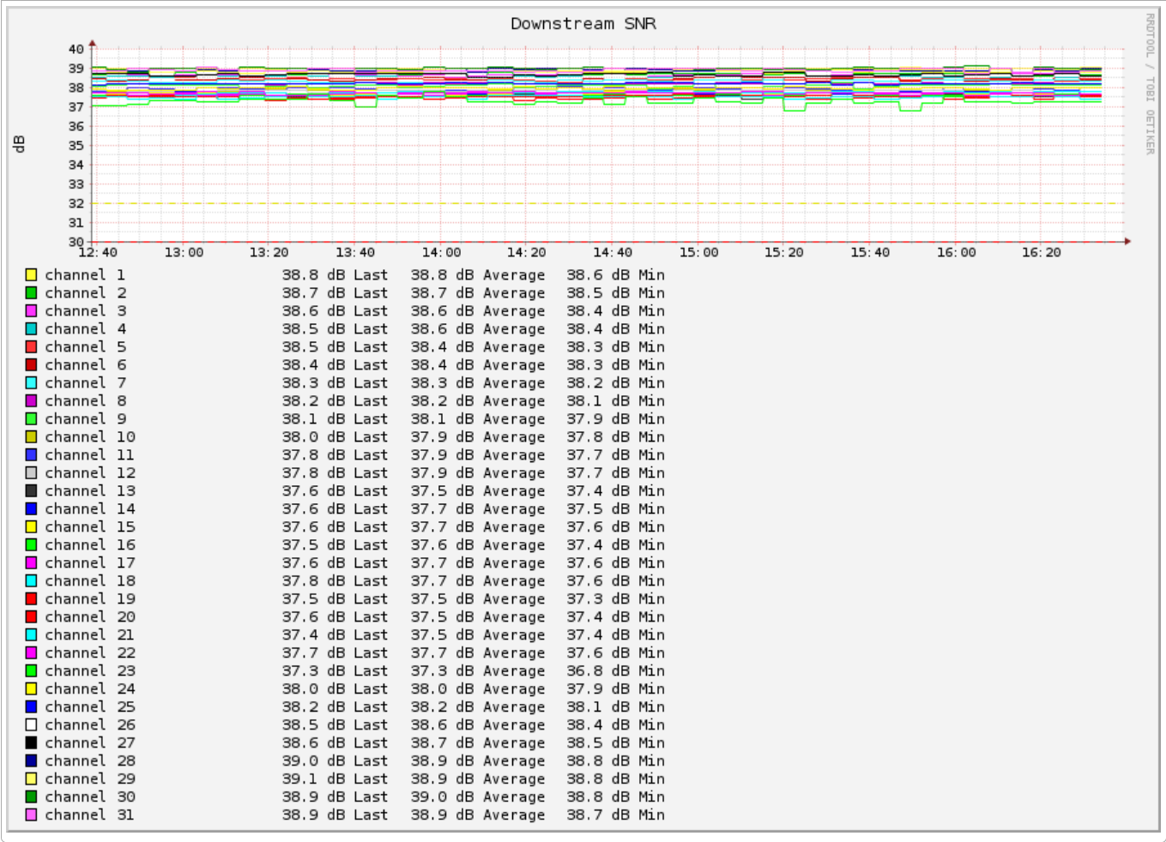Click the 32 value on the y-axis
Screen dimensions: 1166x842
click(x=76, y=203)
